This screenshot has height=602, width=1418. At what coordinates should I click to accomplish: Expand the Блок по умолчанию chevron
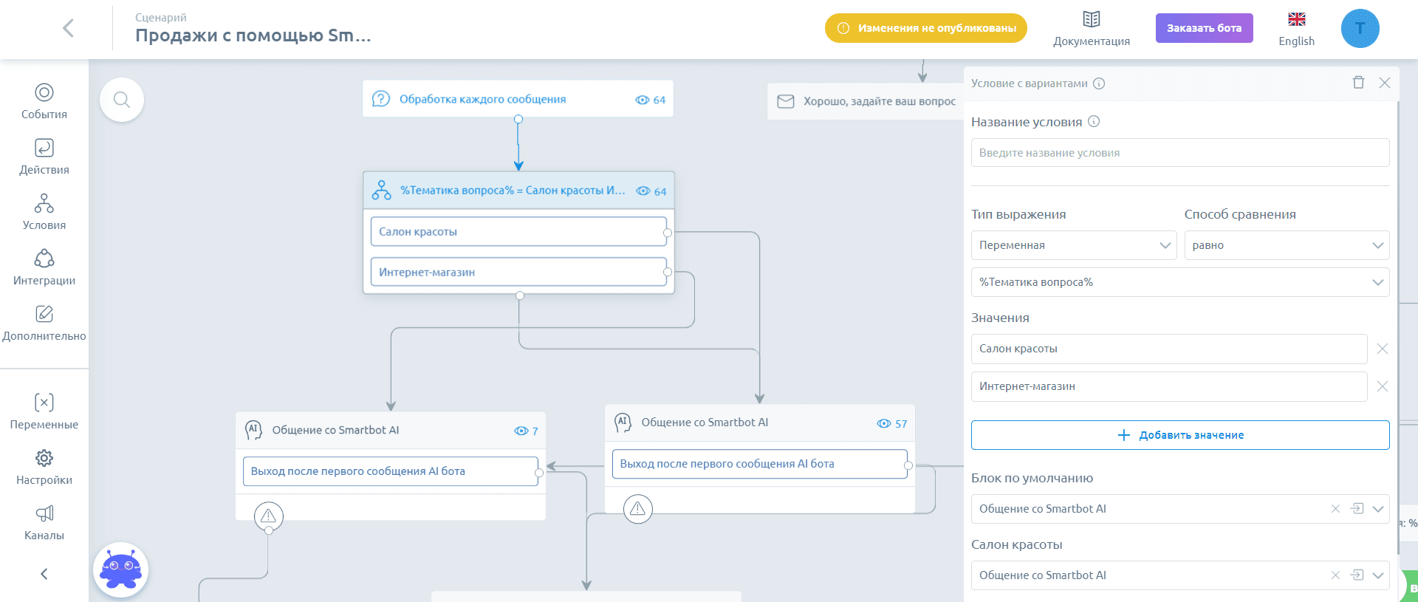click(1378, 509)
